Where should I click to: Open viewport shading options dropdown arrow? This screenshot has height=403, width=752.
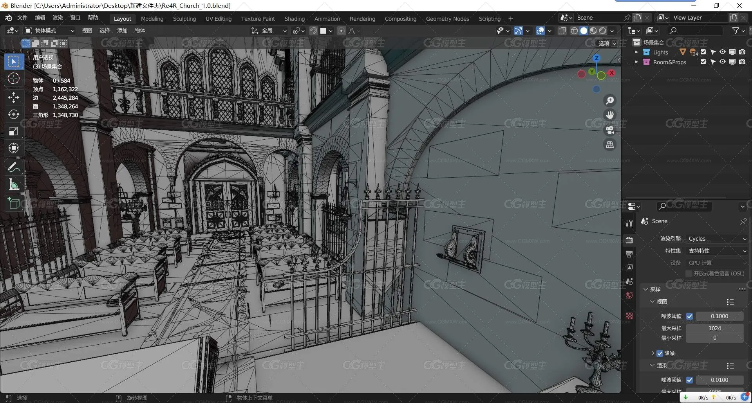pos(612,31)
